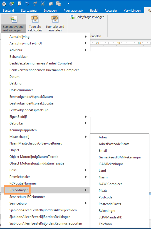The height and width of the screenshot is (229, 151).
Task: Expand the EigenBedrijf submenu
Action: pos(45,117)
